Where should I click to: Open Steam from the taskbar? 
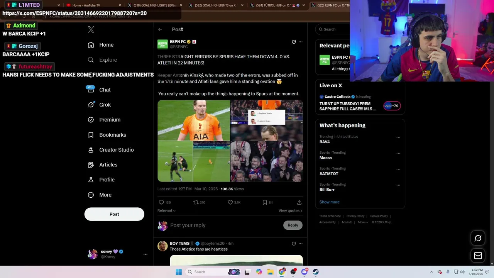(316, 272)
